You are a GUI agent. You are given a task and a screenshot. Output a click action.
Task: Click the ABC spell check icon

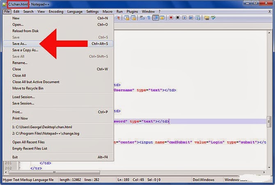[x=213, y=17]
